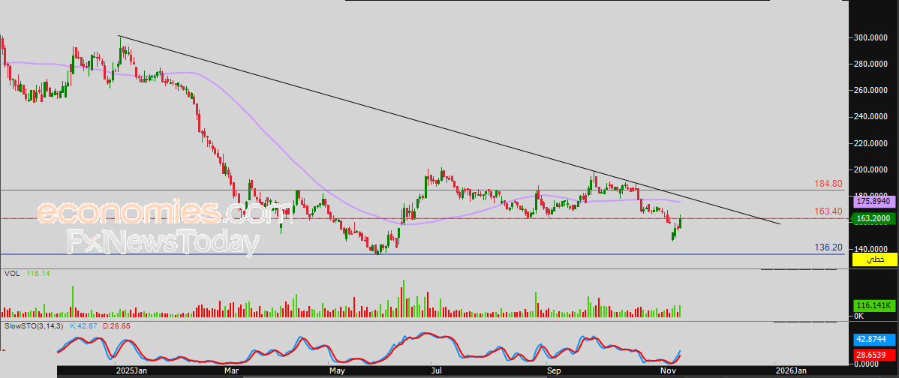Image resolution: width=899 pixels, height=378 pixels.
Task: Click the FxNewsToday watermark logo
Action: [x=163, y=243]
